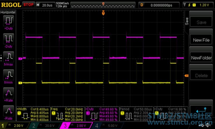Image resolution: width=215 pixels, height=129 pixels.
Task: Click the New File button
Action: pyautogui.click(x=201, y=40)
